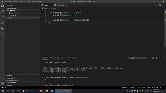This screenshot has height=93, width=166.
Task: Close the main.kt editor tab
Action: 51,5
